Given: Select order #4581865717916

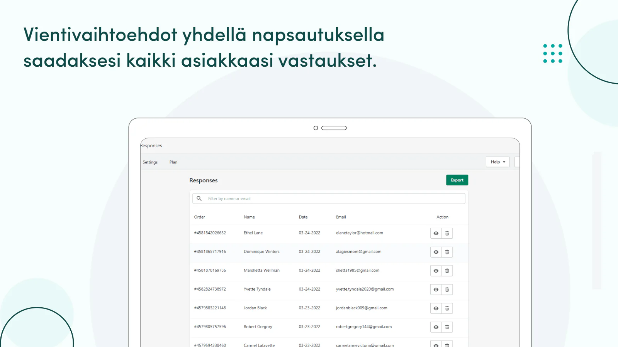Looking at the screenshot, I should 210,252.
